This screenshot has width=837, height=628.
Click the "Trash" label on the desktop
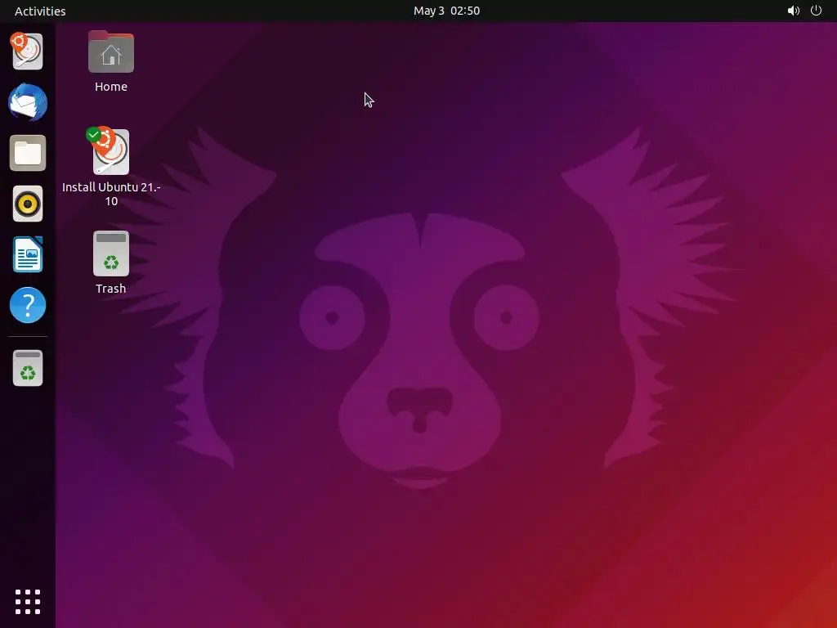click(111, 289)
